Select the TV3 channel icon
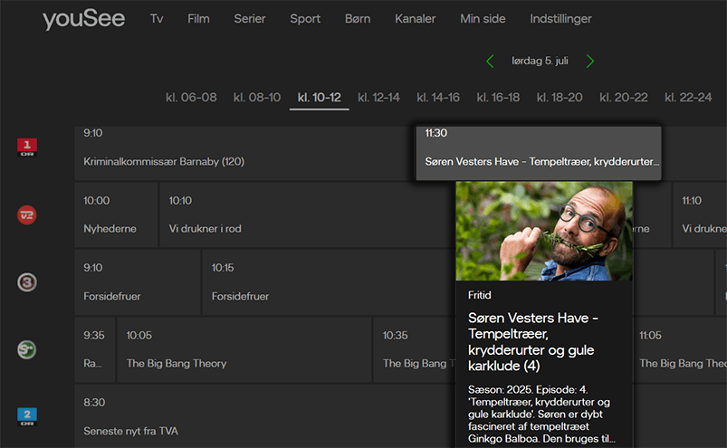This screenshot has width=727, height=448. [x=28, y=282]
